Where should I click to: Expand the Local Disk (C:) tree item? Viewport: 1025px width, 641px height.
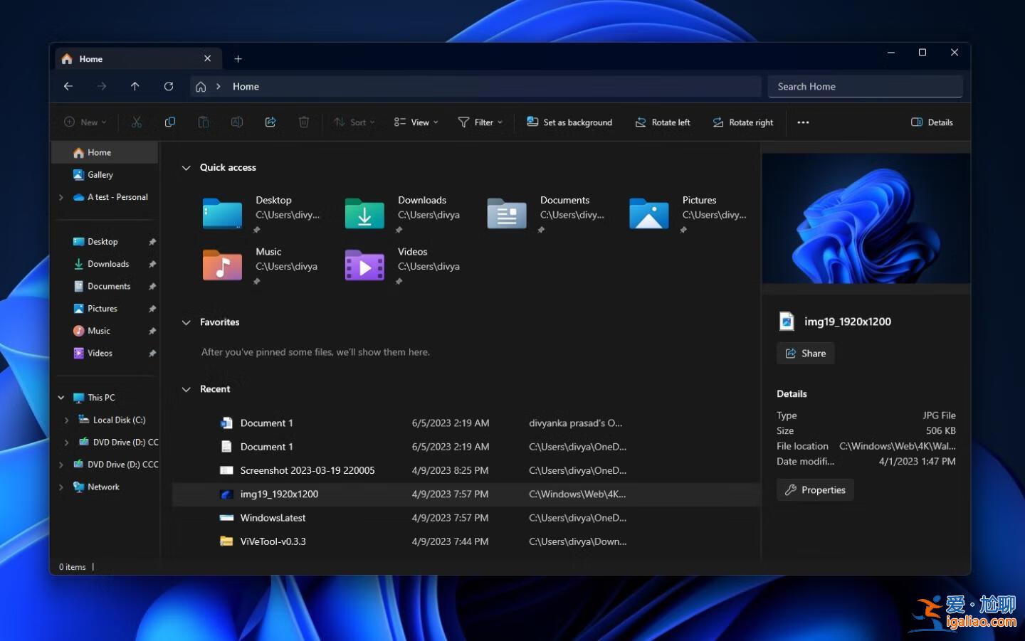click(x=65, y=420)
